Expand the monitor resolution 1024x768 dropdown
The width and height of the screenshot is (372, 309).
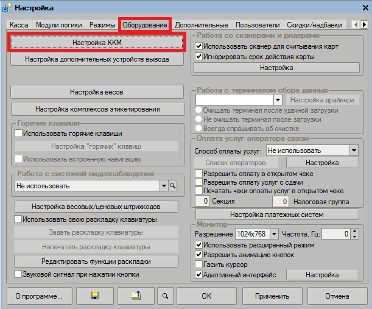click(x=274, y=233)
